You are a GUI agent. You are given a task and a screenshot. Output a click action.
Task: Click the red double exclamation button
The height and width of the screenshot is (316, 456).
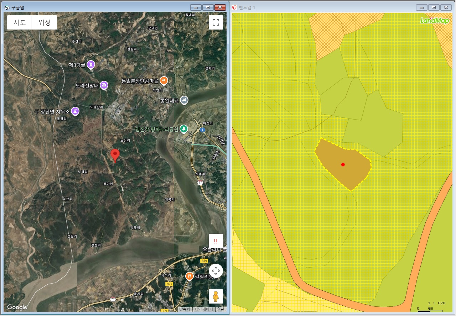(x=216, y=241)
